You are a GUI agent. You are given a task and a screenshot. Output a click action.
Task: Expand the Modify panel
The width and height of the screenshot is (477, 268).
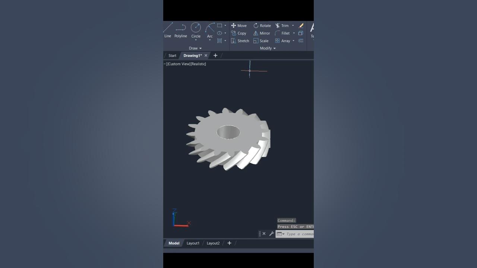[x=268, y=48]
